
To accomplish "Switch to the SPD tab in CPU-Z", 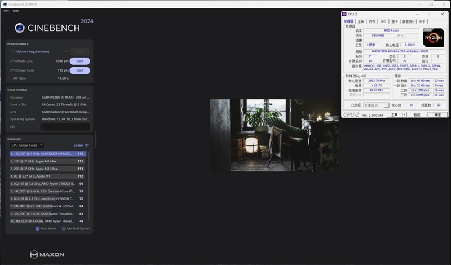I will (x=383, y=21).
